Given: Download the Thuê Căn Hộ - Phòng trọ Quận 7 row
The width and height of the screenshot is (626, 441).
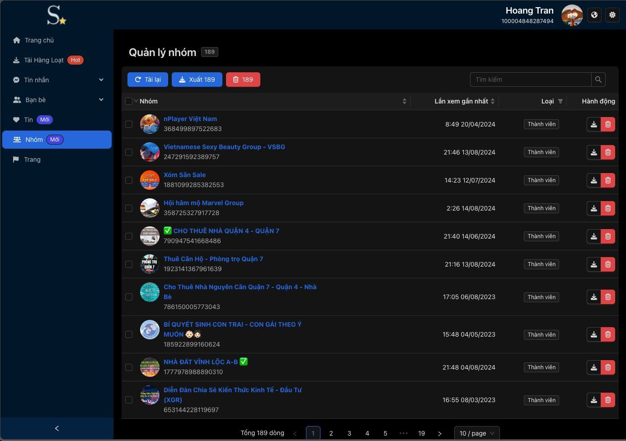Looking at the screenshot, I should click(x=594, y=264).
